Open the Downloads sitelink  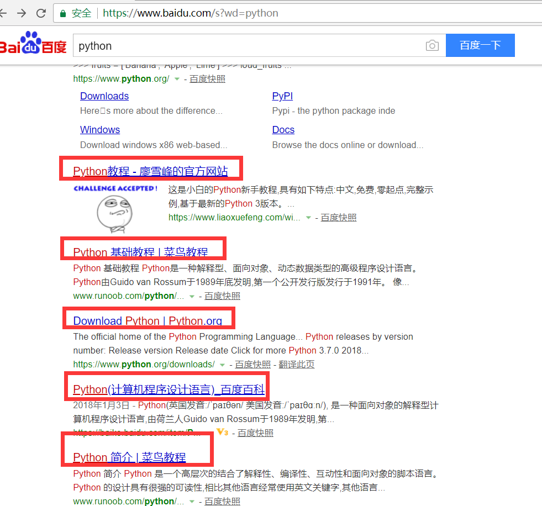pyautogui.click(x=104, y=96)
